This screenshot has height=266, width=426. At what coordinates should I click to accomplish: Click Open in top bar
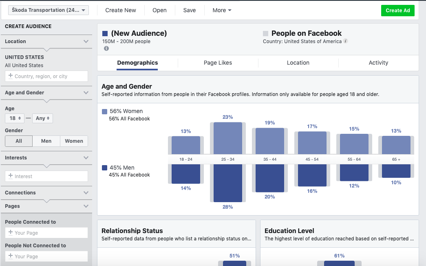(159, 10)
